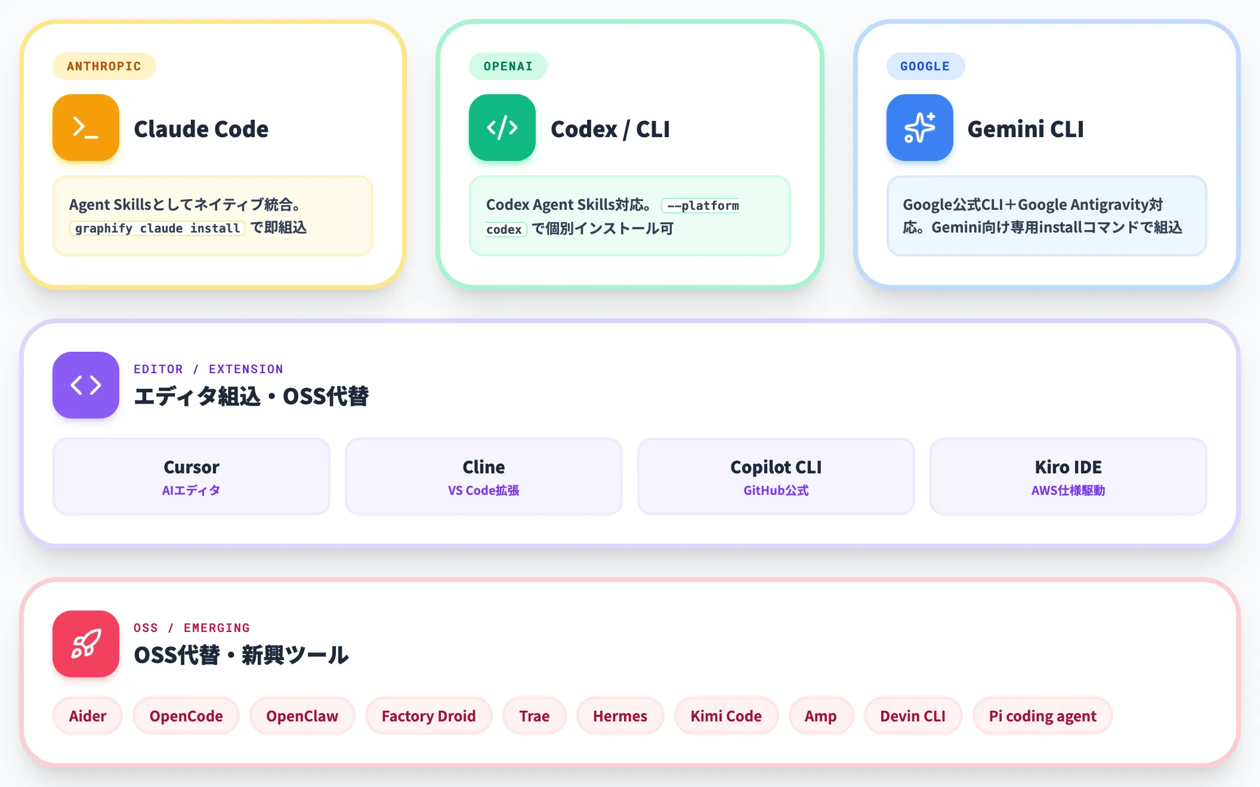Click the 'graphify claude install' code snippet
Screen dimensions: 1260x787
pyautogui.click(x=157, y=228)
